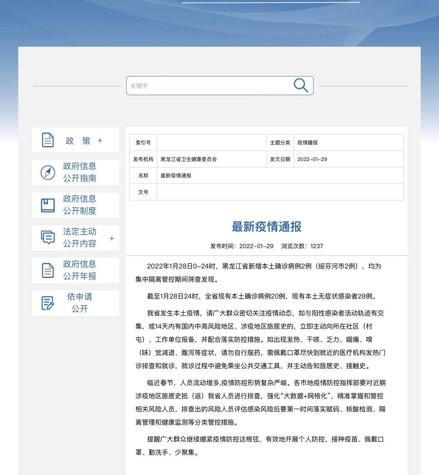The height and width of the screenshot is (475, 439).
Task: Click the 文号 label cell
Action: (143, 192)
